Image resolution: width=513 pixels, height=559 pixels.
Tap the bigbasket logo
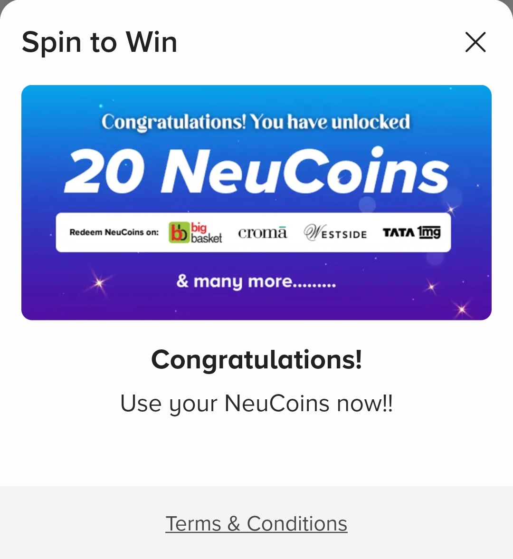tap(196, 232)
